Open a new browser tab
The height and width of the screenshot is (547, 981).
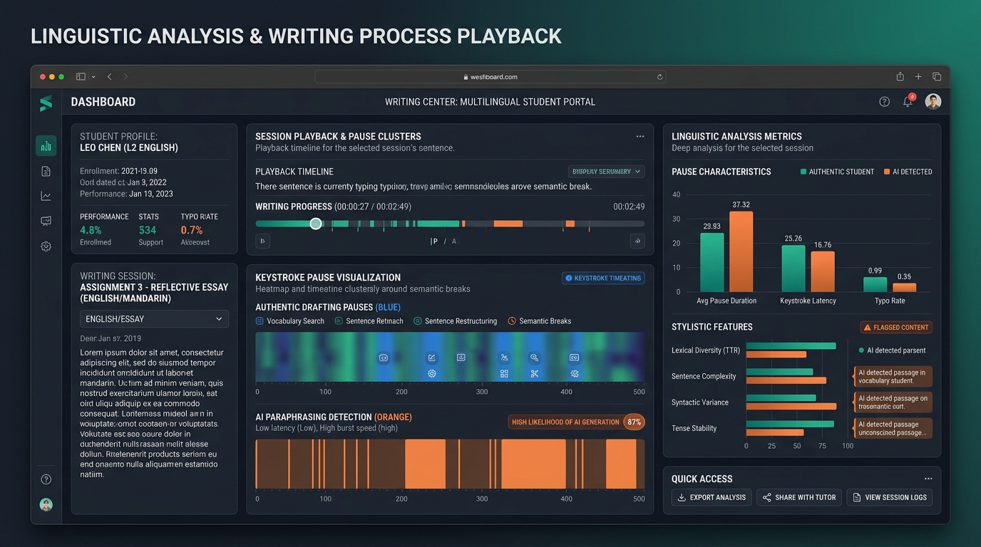(x=918, y=77)
